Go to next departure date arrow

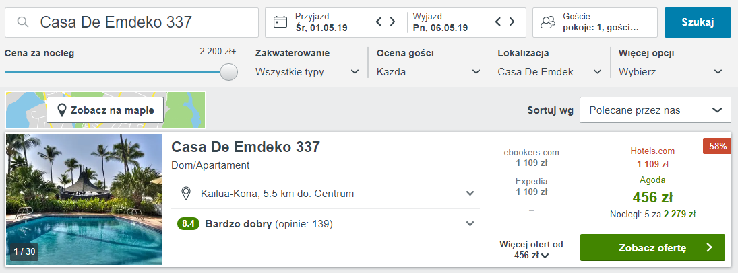click(512, 22)
